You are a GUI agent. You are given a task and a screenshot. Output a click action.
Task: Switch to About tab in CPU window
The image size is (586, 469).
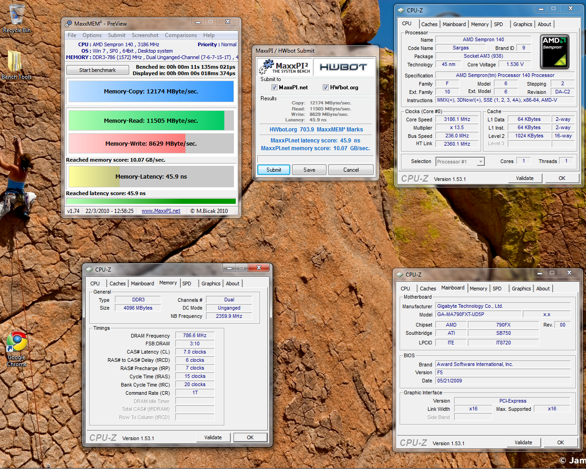click(x=544, y=24)
